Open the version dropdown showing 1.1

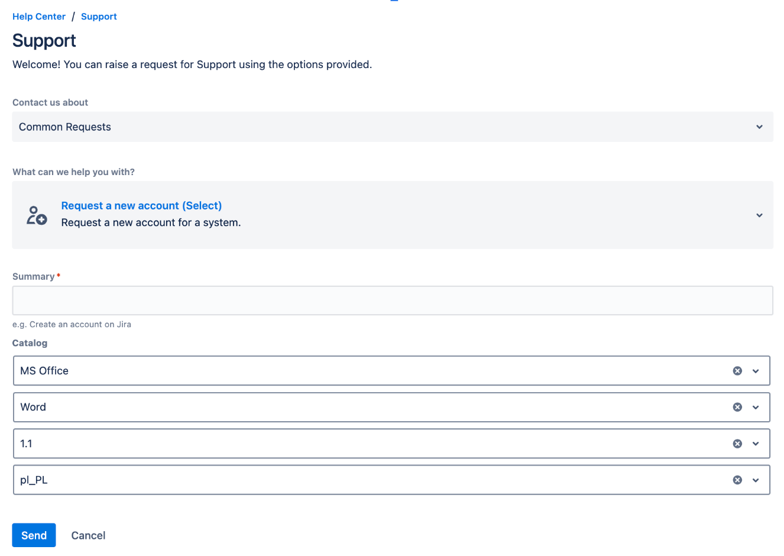(x=756, y=443)
